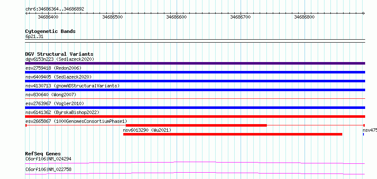Open variant nsv6409405 (Sedlazeck2020) label
Viewport: 377px width, 179px height.
pyautogui.click(x=58, y=77)
